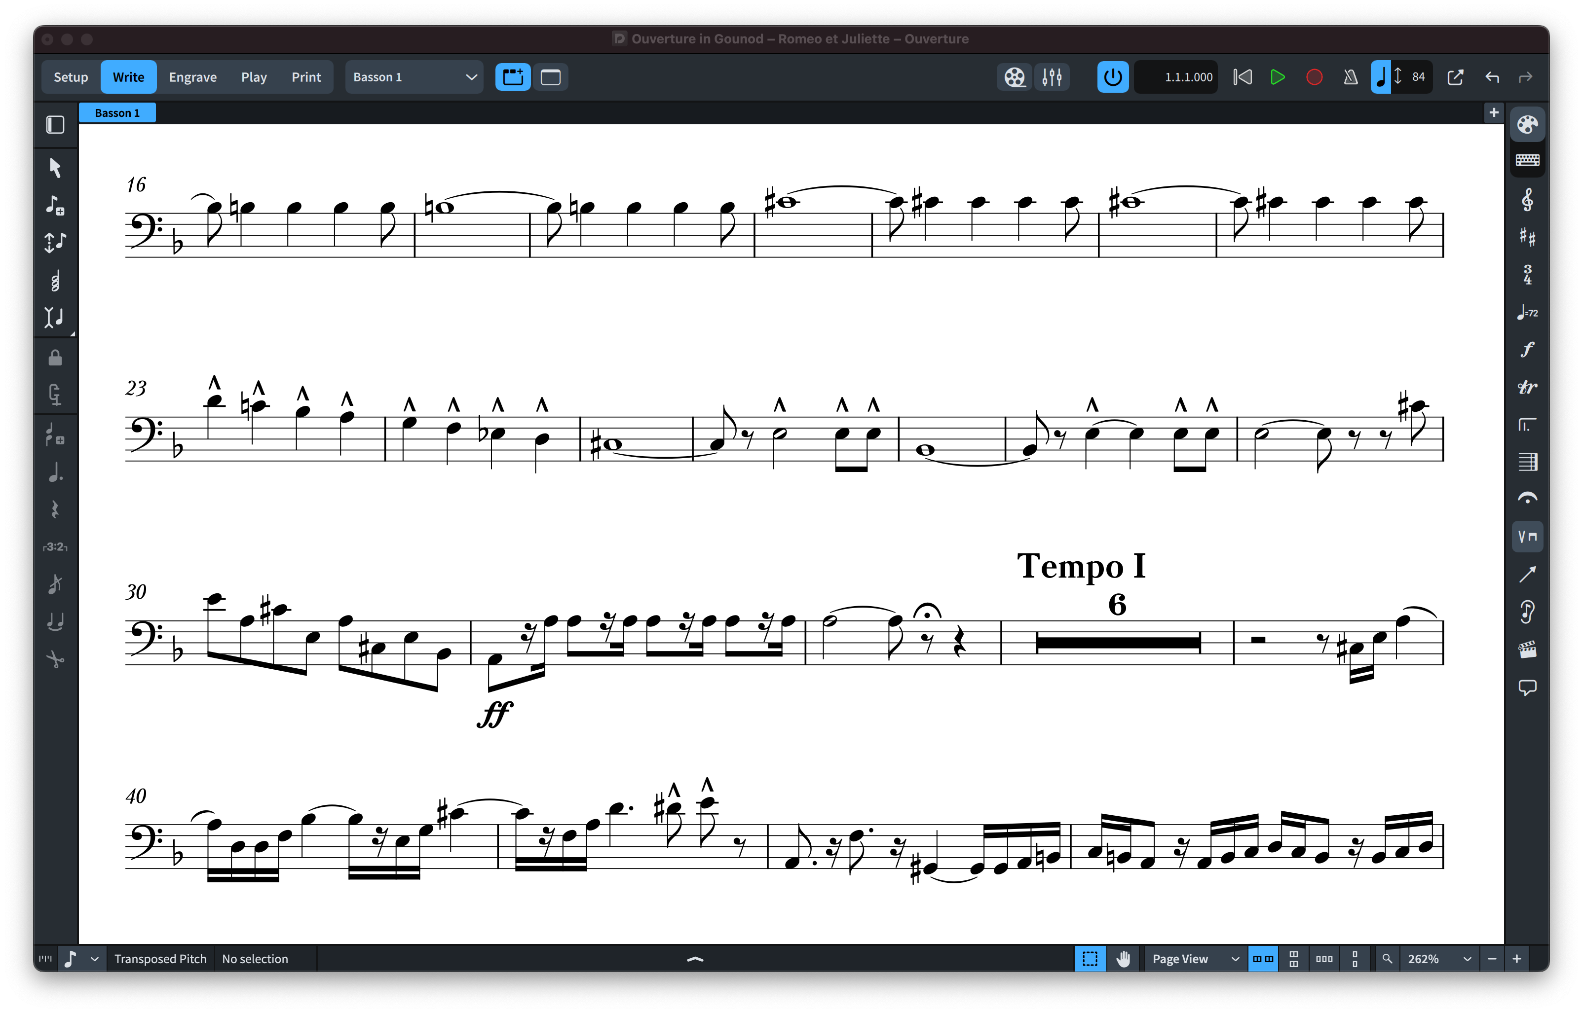Open the Clefs panel
This screenshot has height=1013, width=1583.
pos(1527,200)
